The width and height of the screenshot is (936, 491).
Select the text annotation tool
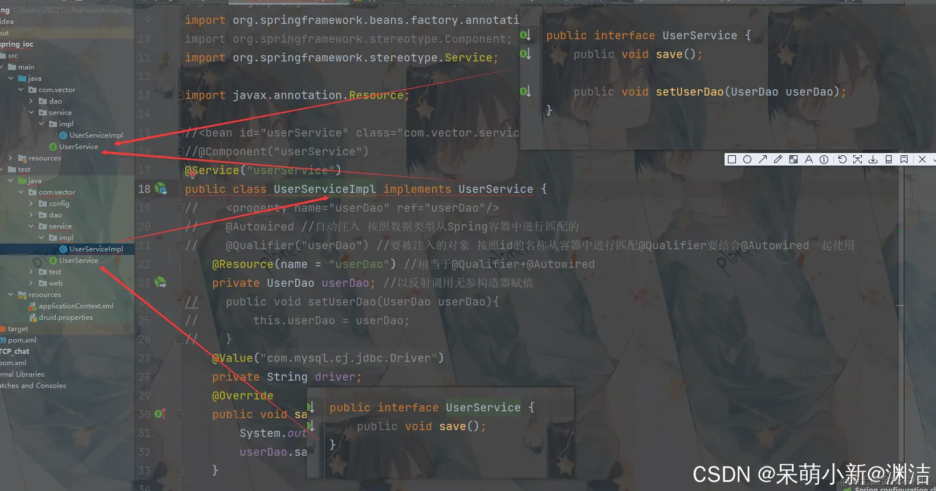coord(809,160)
